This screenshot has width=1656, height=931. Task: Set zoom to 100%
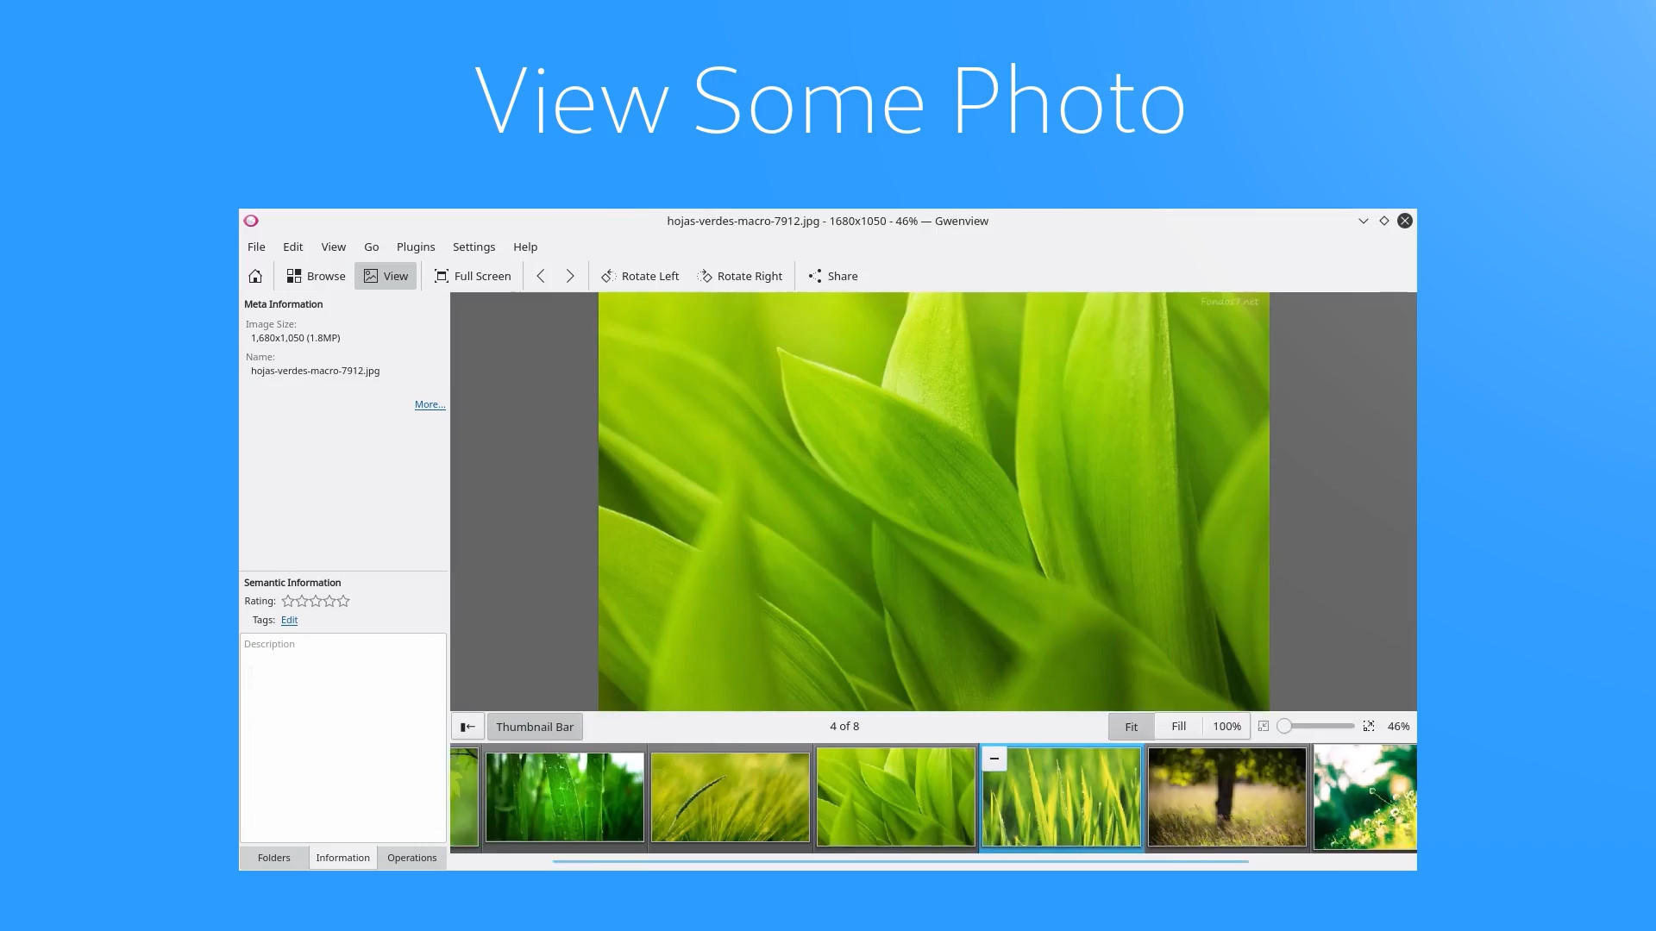pos(1226,727)
